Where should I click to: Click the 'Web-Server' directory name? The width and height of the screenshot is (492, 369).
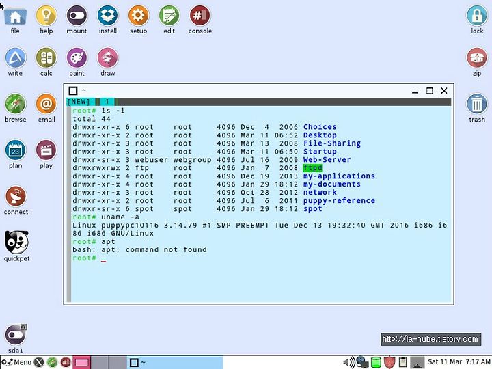(x=327, y=160)
